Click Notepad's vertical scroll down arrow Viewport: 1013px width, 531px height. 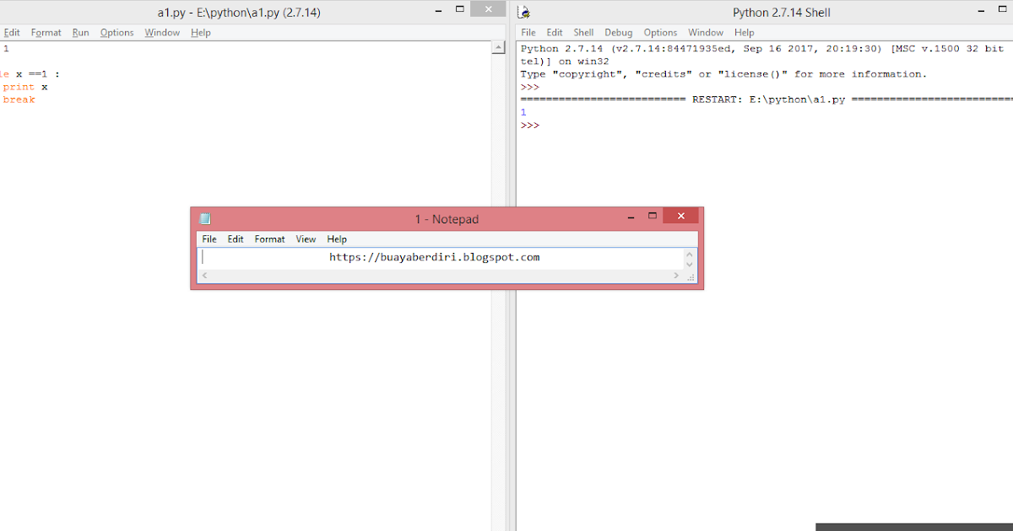[689, 264]
